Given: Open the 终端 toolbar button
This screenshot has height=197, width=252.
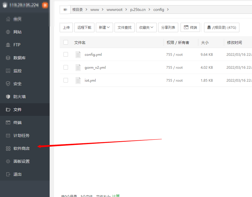Looking at the screenshot, I should [190, 28].
